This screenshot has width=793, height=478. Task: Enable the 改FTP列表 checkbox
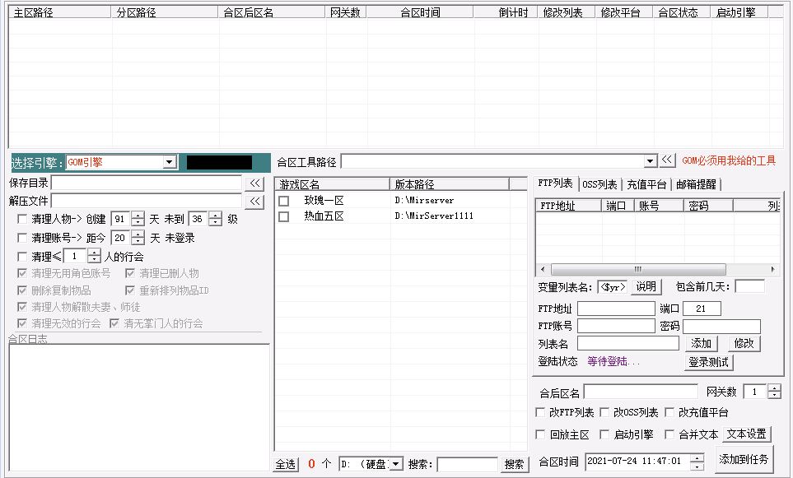[540, 412]
